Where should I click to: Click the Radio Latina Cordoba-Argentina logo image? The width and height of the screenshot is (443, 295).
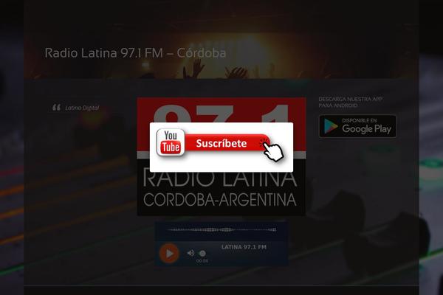(221, 156)
